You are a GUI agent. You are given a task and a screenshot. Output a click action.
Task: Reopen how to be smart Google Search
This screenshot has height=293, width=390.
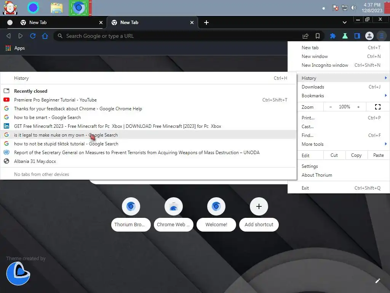click(148, 118)
